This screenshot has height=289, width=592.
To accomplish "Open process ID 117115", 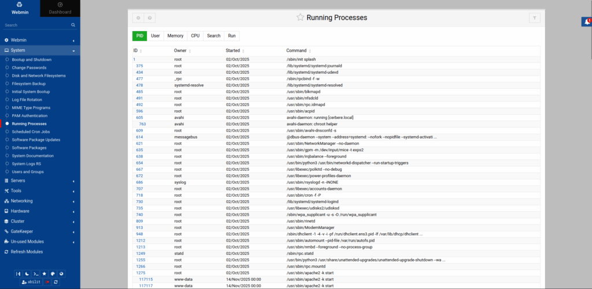I will click(x=146, y=279).
